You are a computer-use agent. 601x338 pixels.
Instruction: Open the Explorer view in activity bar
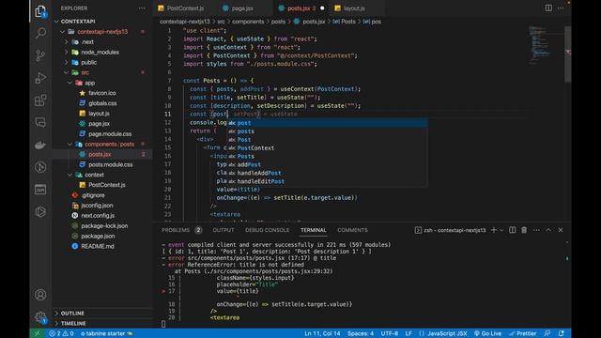(x=40, y=11)
